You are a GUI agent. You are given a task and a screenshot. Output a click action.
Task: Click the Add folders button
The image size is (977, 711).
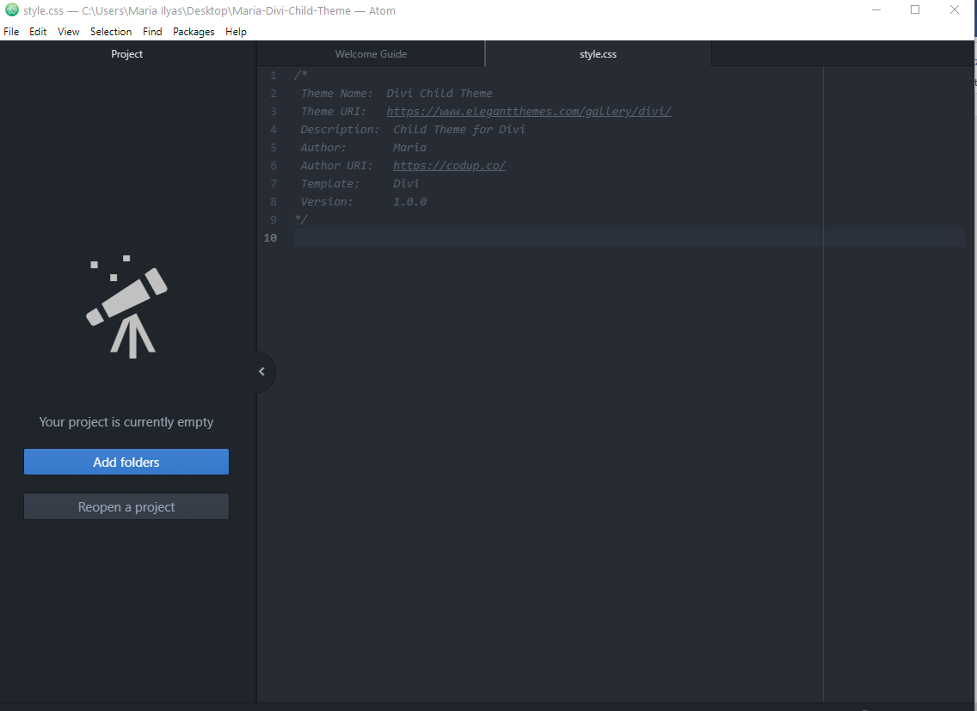(126, 462)
